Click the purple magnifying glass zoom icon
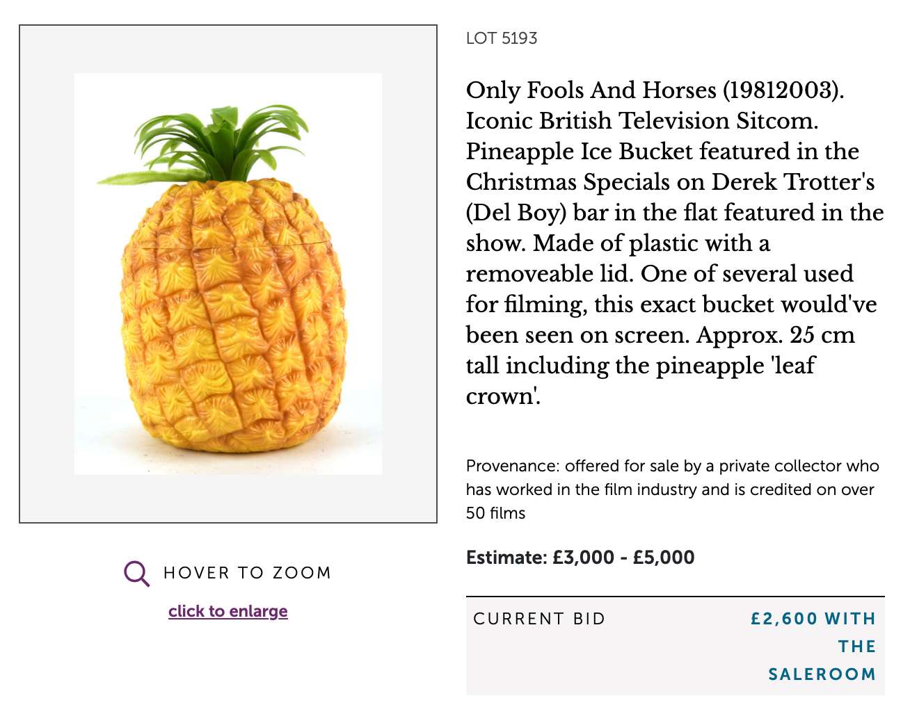Image resolution: width=910 pixels, height=705 pixels. pyautogui.click(x=136, y=574)
